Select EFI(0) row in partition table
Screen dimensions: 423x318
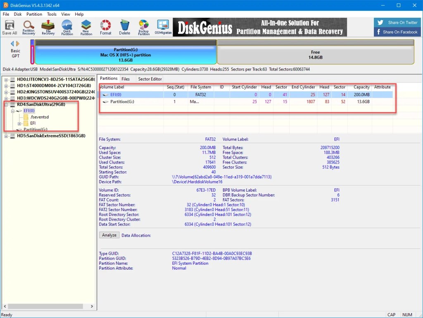[246, 95]
